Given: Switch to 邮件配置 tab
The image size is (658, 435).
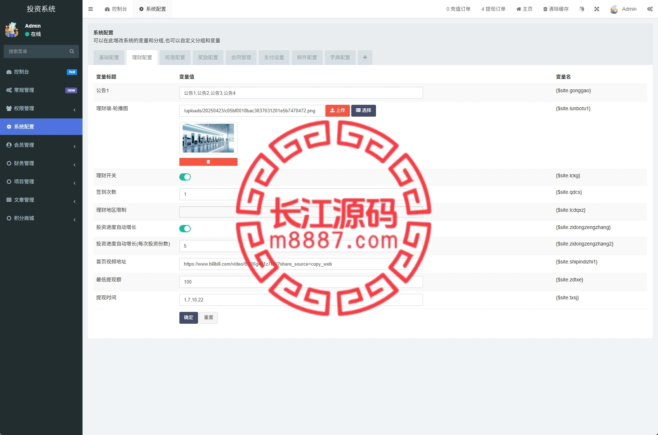Looking at the screenshot, I should [x=307, y=57].
